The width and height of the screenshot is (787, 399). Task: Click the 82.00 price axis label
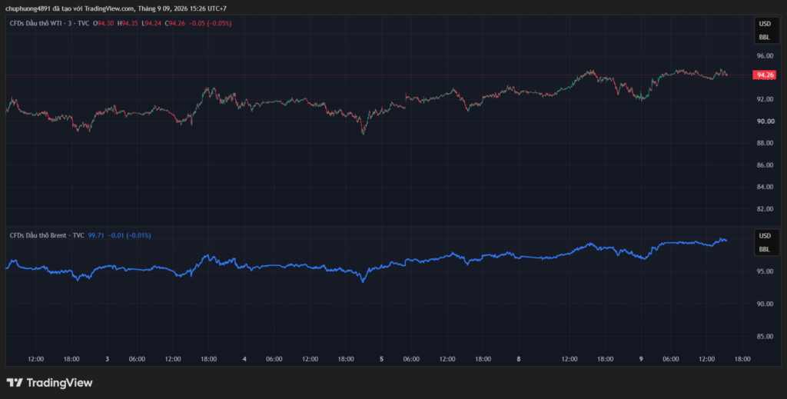[x=765, y=209]
